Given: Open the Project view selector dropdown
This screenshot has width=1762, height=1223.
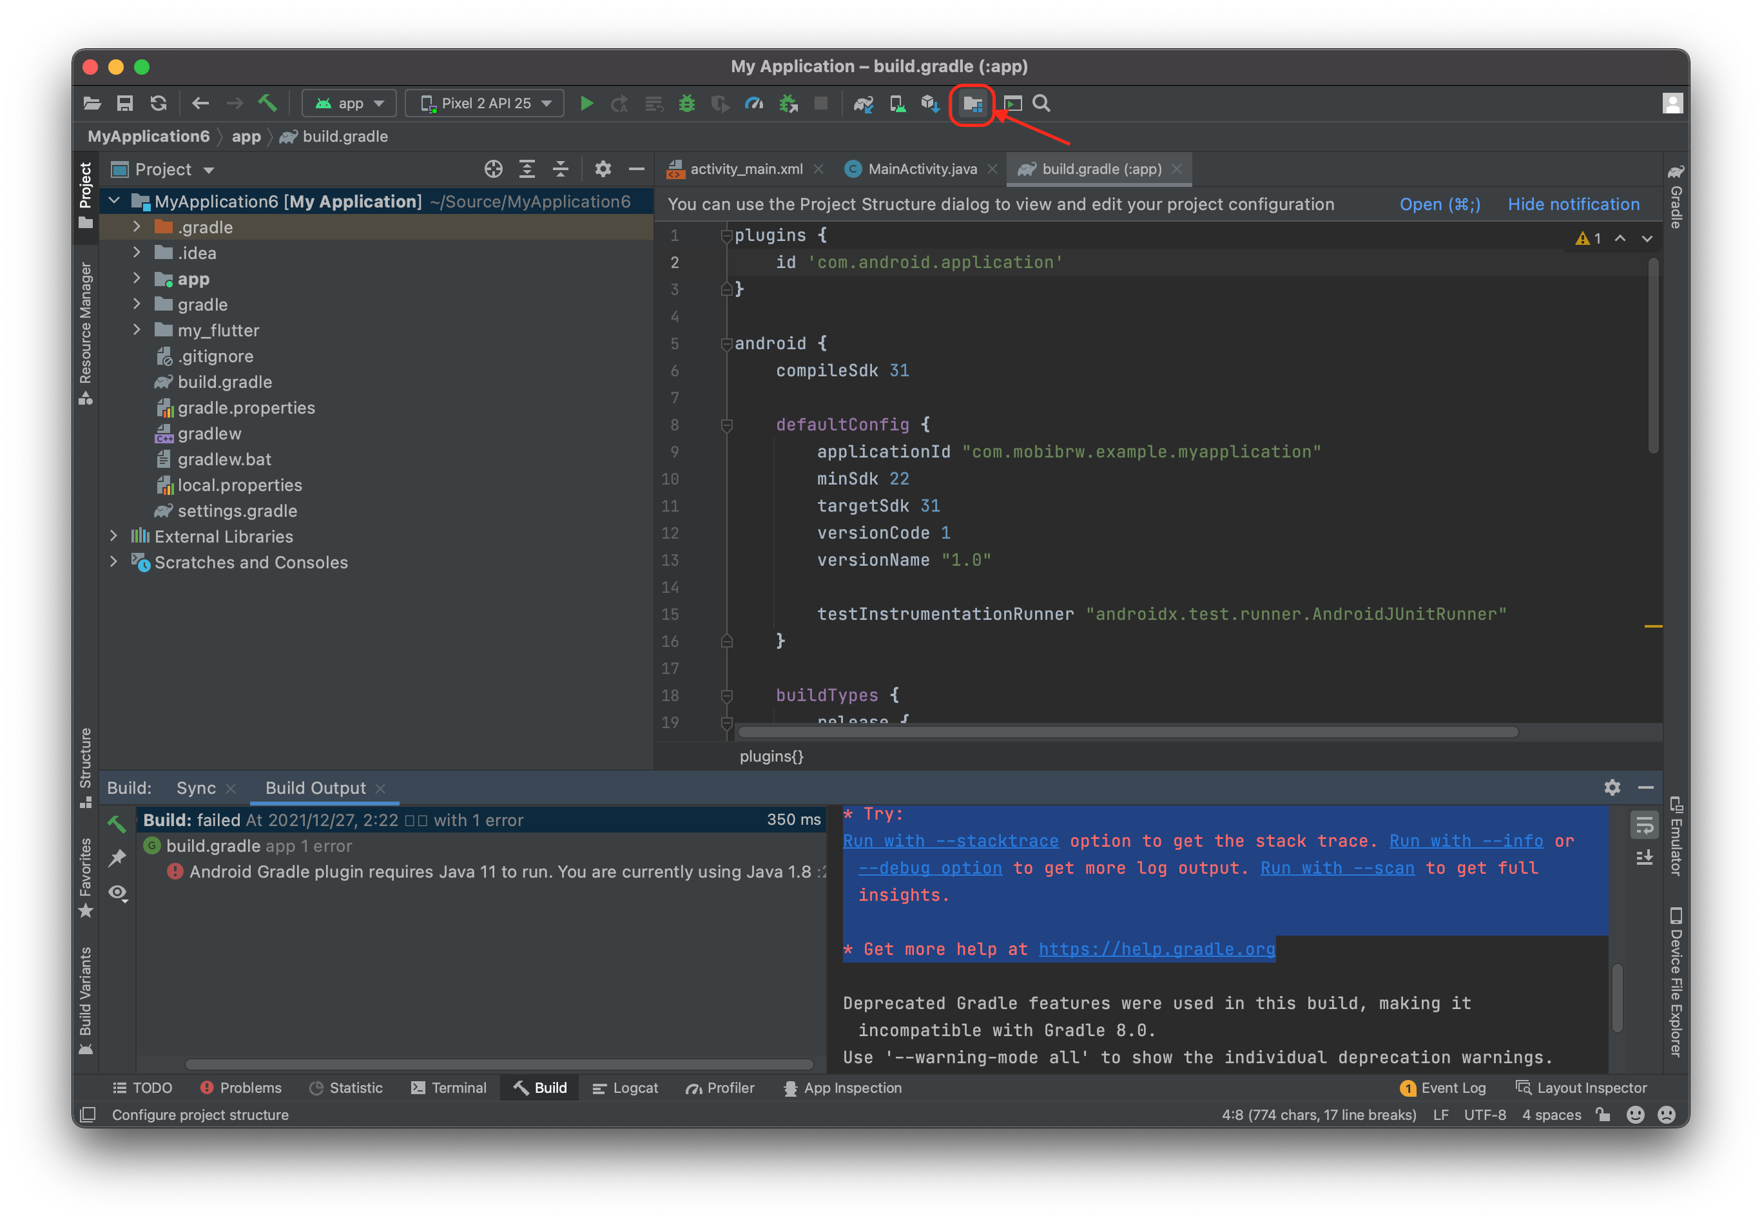Looking at the screenshot, I should coord(163,169).
